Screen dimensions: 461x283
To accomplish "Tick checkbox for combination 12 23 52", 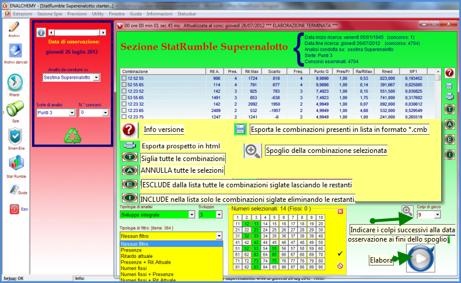I will point(124,92).
